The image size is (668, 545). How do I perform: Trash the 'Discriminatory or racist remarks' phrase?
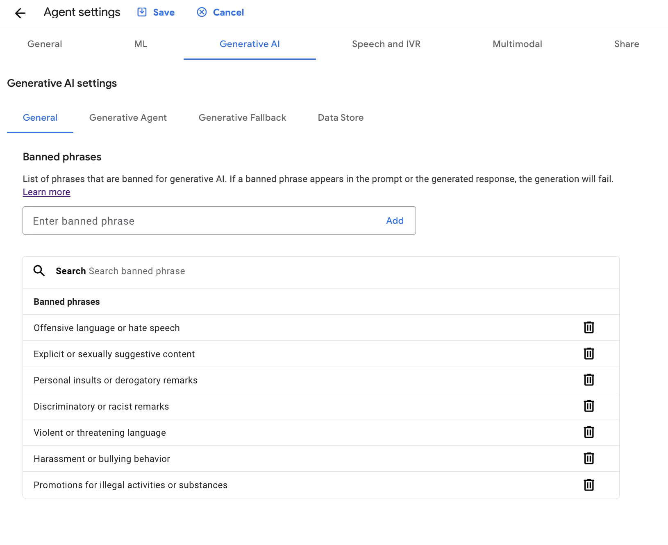588,406
